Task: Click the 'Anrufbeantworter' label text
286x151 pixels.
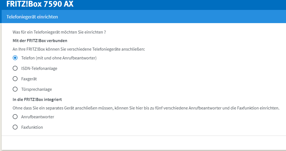Action: (38, 117)
